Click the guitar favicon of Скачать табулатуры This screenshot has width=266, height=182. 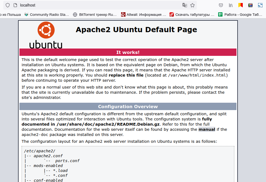[172, 14]
